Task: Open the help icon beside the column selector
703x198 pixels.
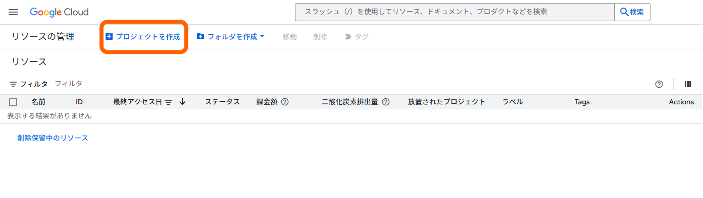Action: pos(659,84)
